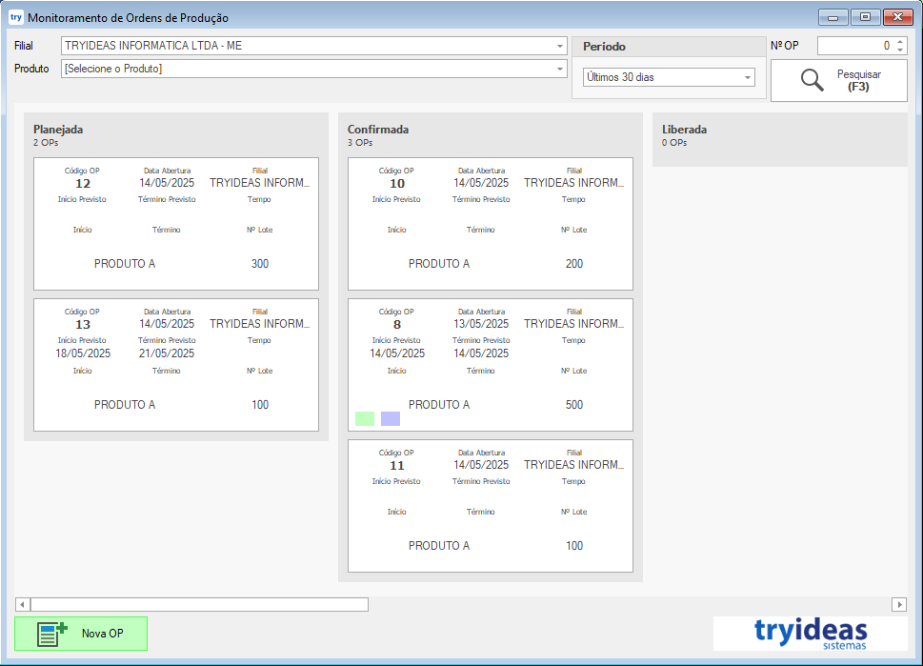The height and width of the screenshot is (666, 923).
Task: Click PRODUTO A on OP 12 card
Action: [125, 264]
